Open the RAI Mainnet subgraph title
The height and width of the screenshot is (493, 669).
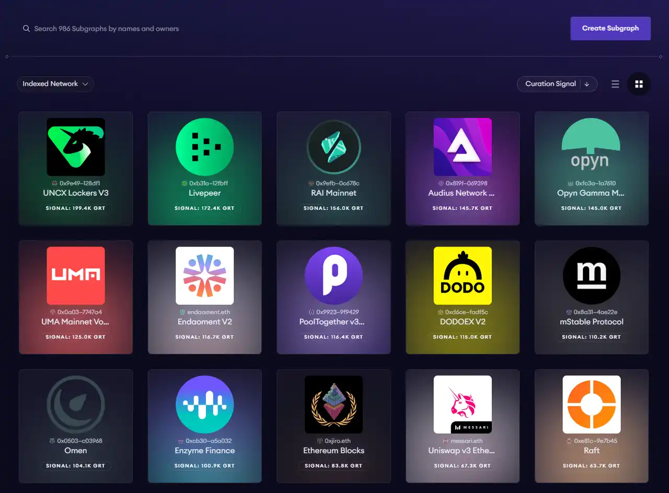coord(333,193)
